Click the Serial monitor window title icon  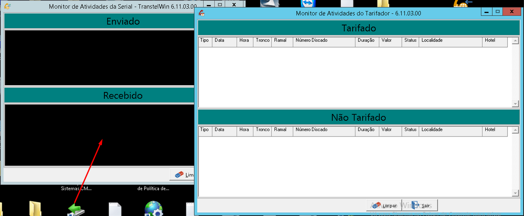click(7, 6)
